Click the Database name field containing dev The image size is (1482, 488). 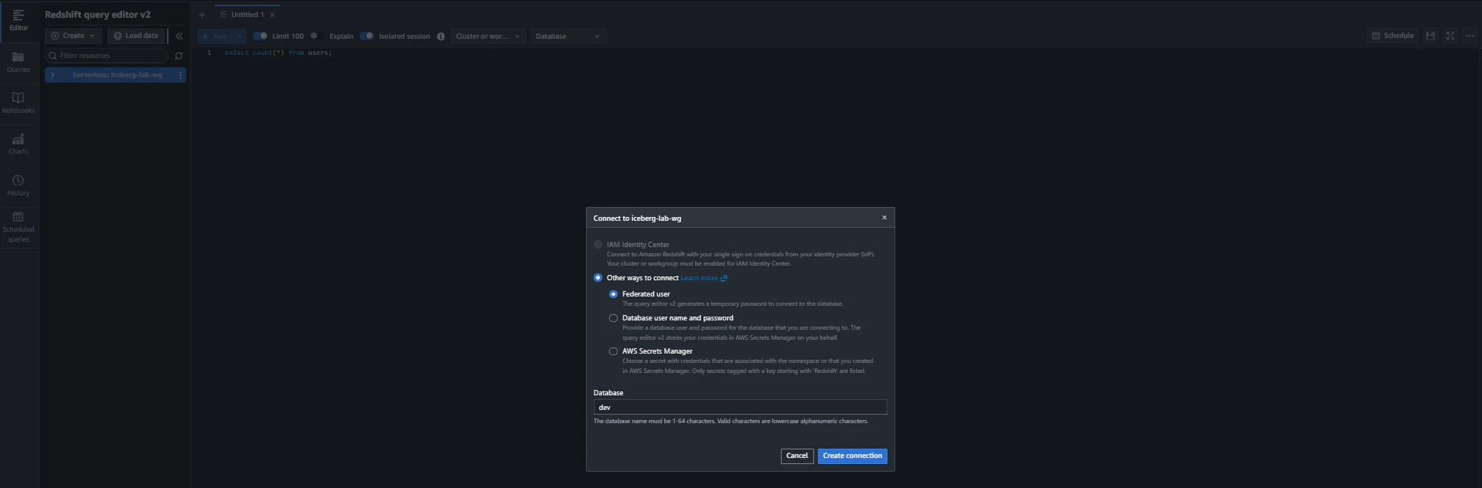(x=740, y=407)
